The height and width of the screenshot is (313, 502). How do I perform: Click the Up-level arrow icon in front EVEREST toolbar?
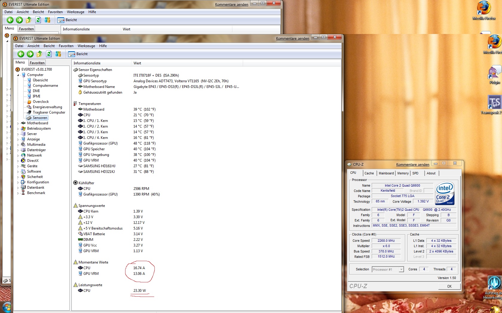pyautogui.click(x=39, y=54)
